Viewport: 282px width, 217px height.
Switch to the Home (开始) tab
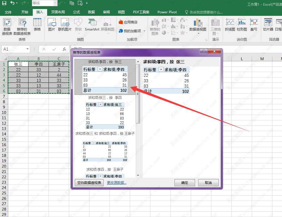(25, 12)
